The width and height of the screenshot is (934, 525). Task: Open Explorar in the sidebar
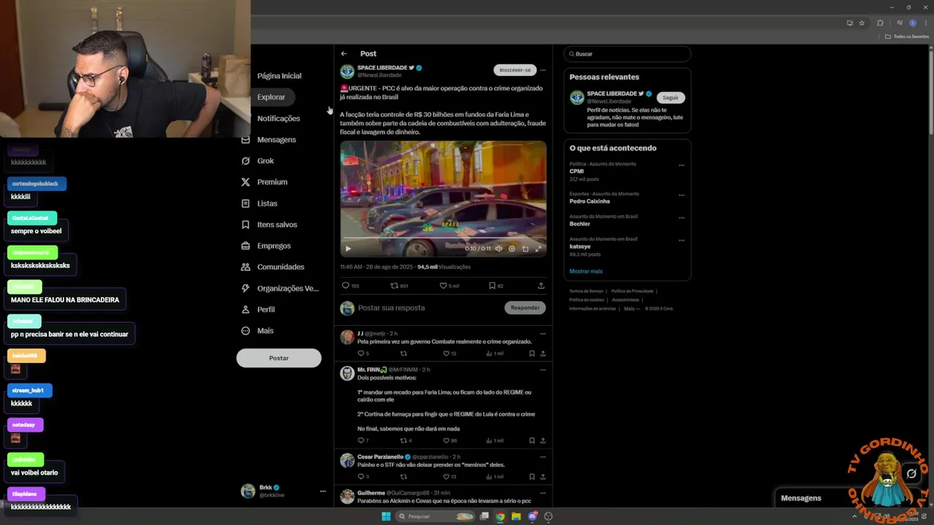click(x=271, y=97)
